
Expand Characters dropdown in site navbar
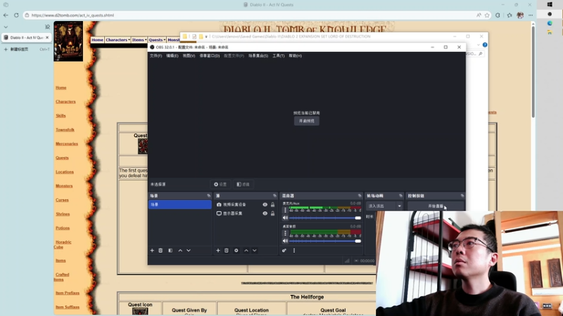[118, 40]
